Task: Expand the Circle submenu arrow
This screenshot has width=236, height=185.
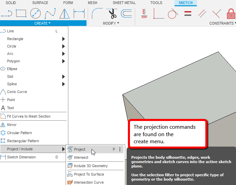Action: point(64,46)
